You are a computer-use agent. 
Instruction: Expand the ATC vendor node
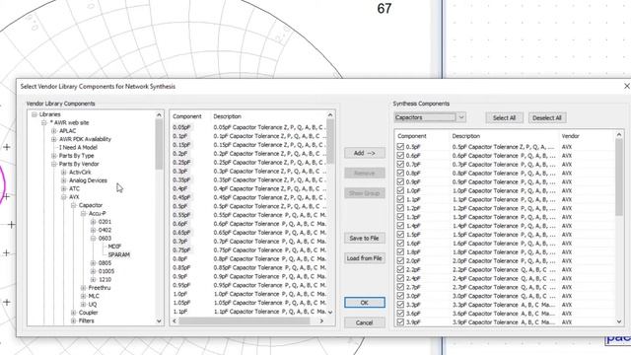(x=63, y=188)
